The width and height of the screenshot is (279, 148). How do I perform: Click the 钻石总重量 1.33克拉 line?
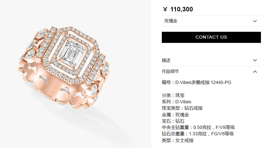tap(198, 134)
